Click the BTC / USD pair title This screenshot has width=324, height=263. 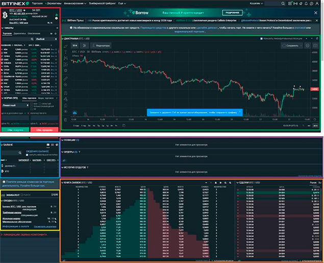coord(16,10)
